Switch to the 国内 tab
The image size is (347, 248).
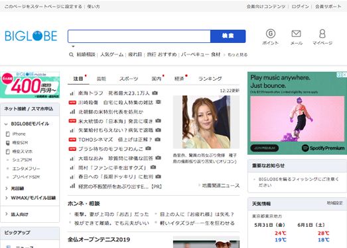point(157,79)
